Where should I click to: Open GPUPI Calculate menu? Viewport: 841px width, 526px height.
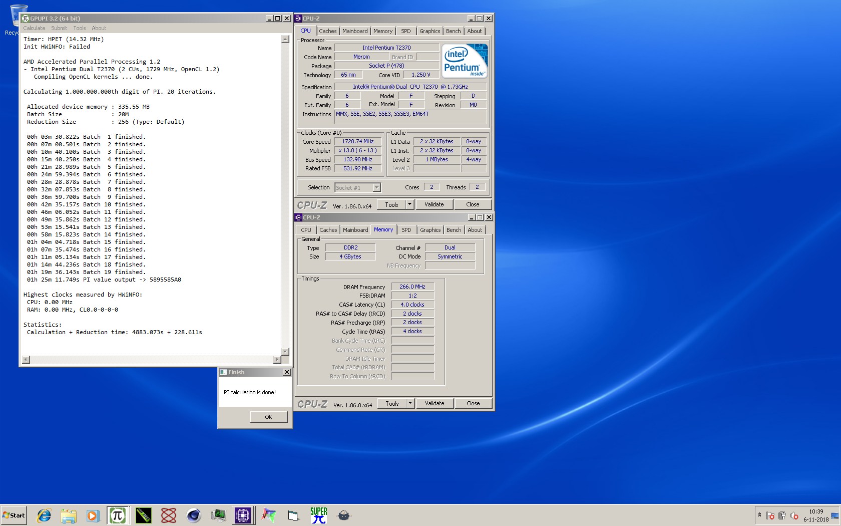[x=34, y=28]
